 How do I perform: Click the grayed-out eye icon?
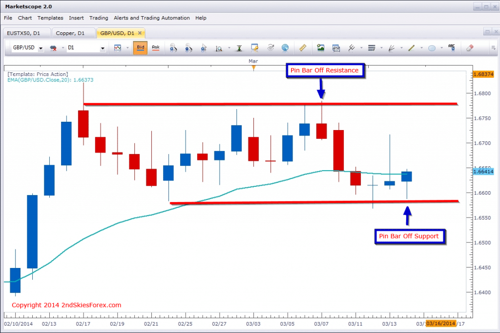[271, 47]
